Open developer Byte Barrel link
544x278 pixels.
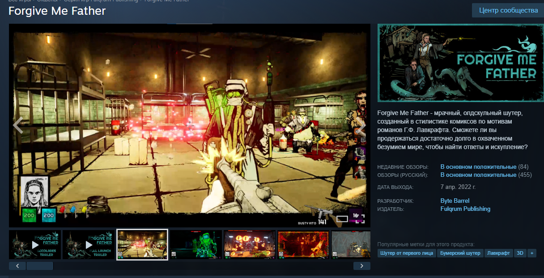[455, 201]
